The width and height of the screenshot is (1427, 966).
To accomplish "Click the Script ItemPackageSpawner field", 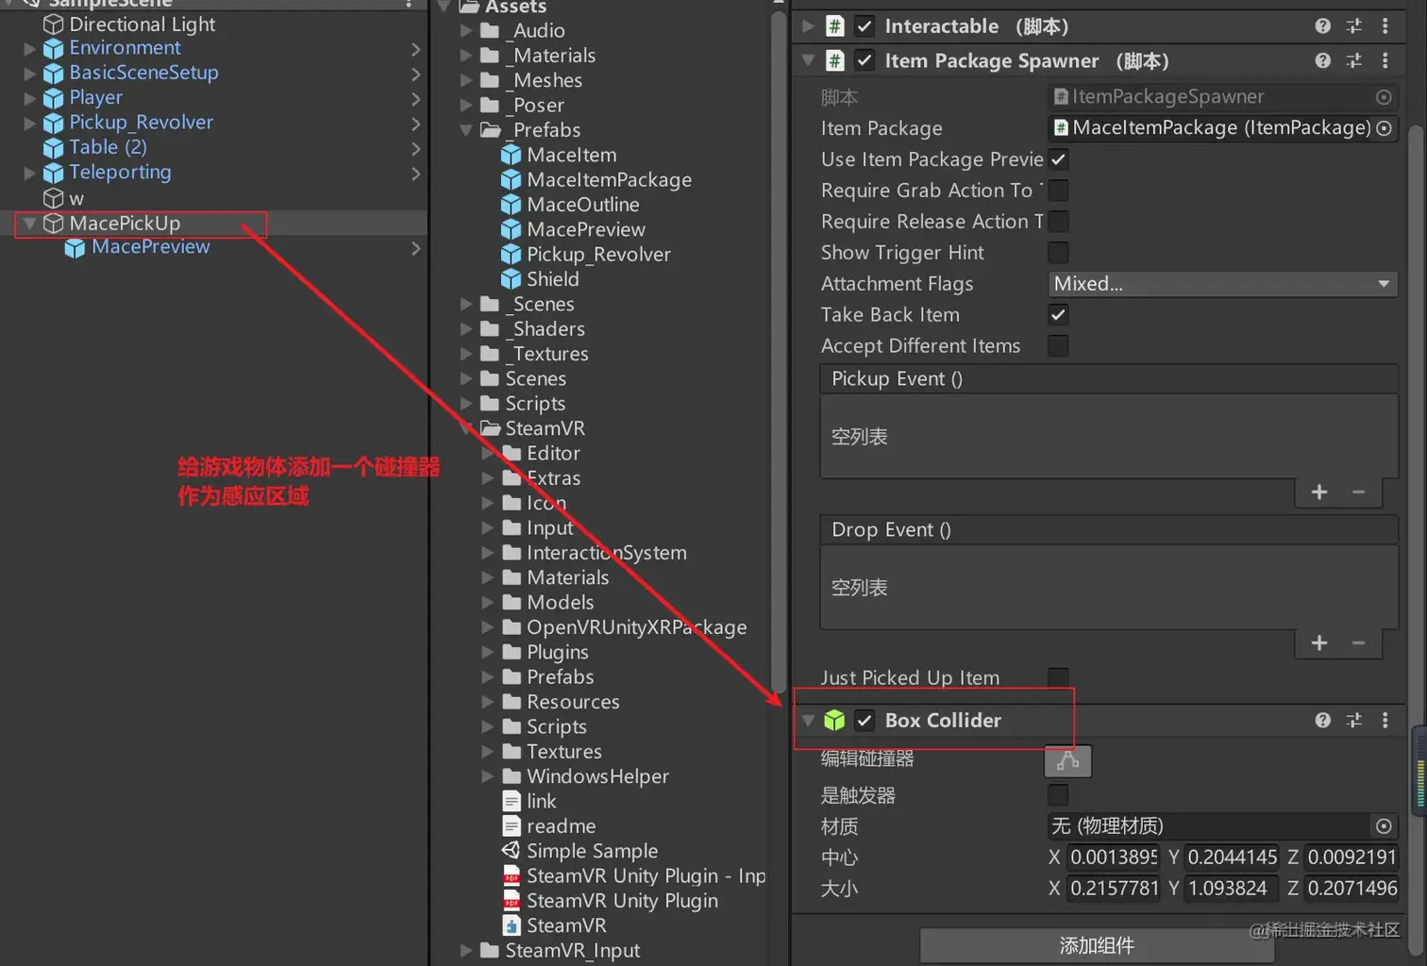I will coord(1222,97).
